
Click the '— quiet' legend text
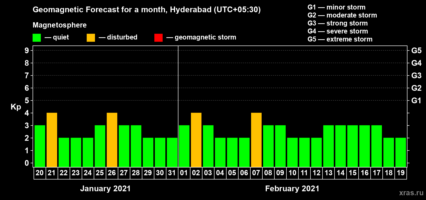tap(57, 37)
